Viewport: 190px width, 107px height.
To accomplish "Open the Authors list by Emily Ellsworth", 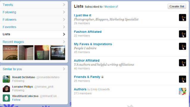I will (x=80, y=89).
